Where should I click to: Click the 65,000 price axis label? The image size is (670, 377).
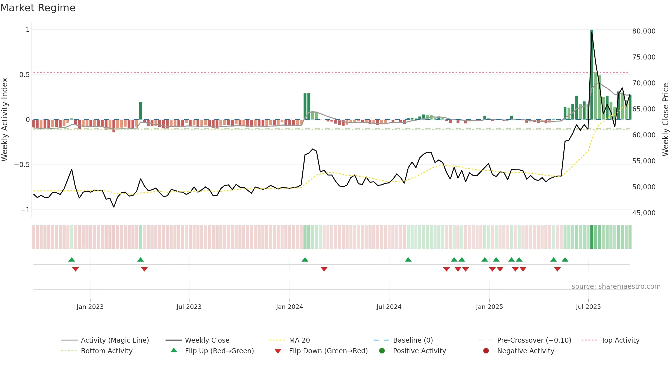(644, 109)
